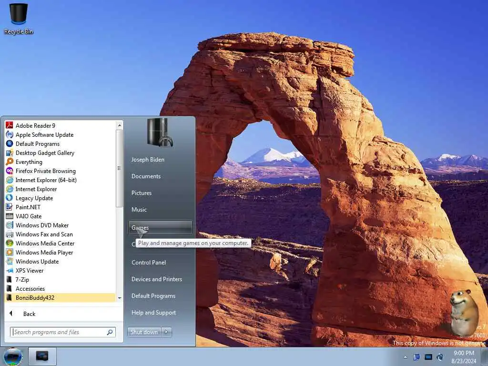Launch the Everything search icon

pyautogui.click(x=10, y=162)
